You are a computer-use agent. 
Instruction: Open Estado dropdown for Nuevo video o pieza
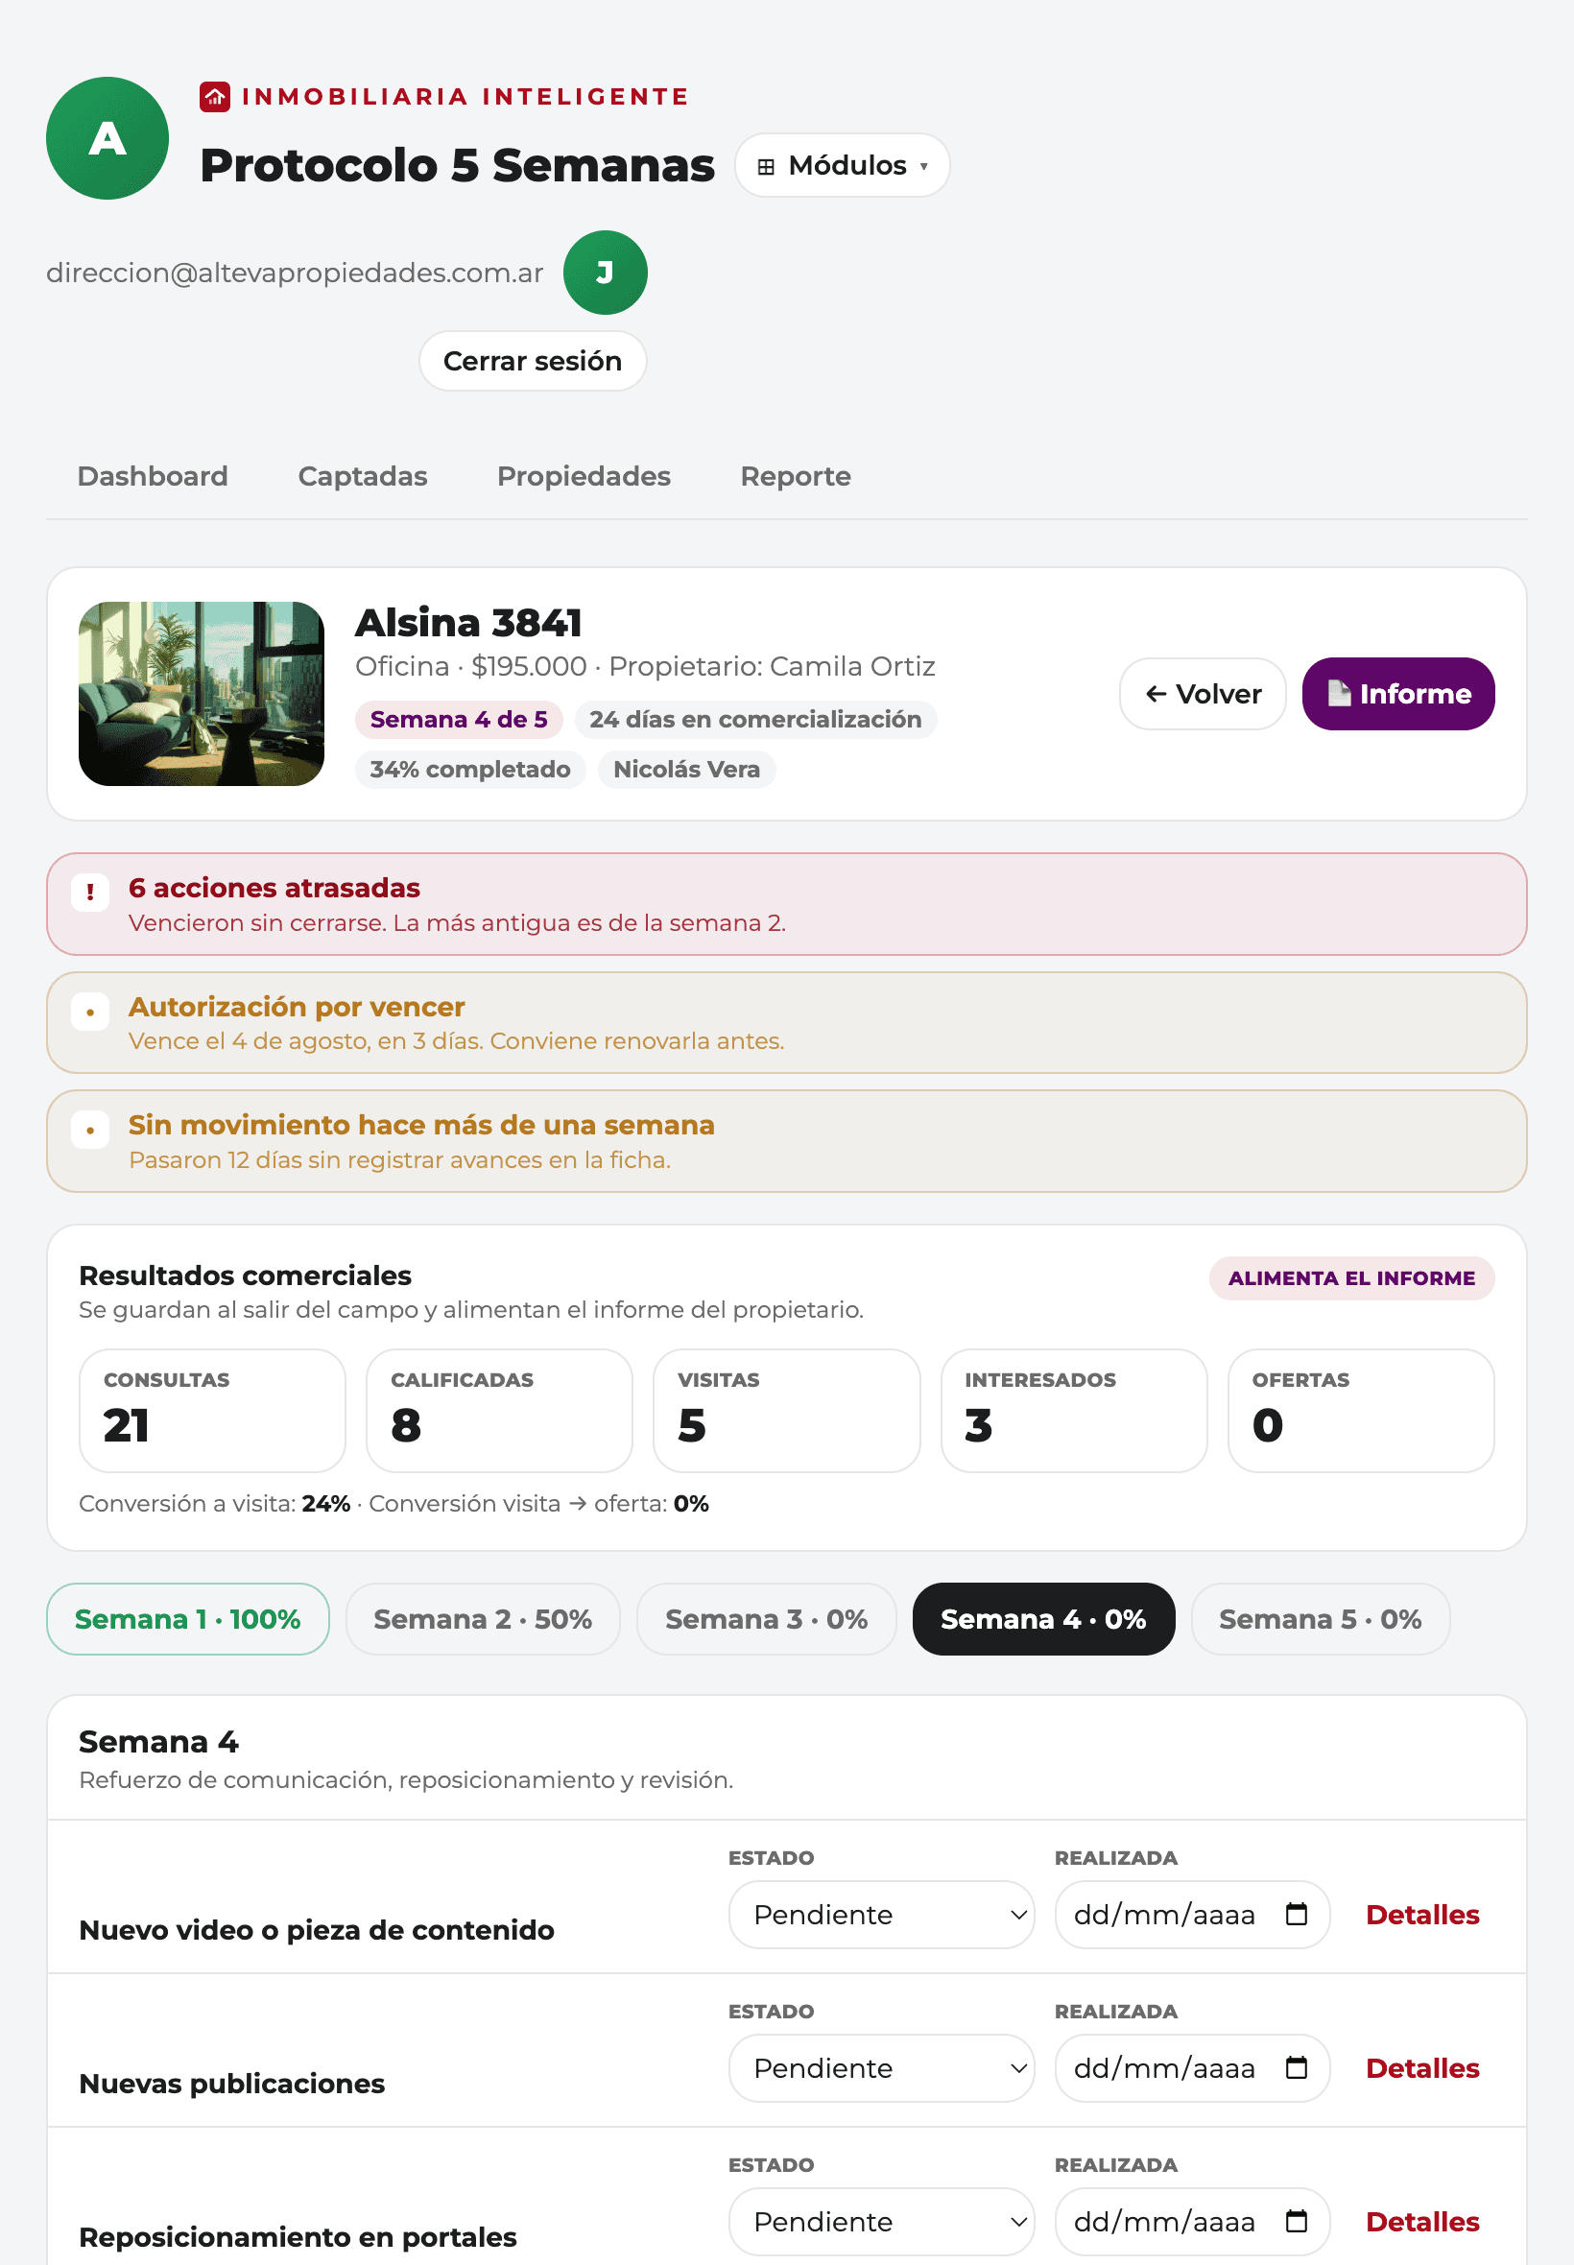[x=882, y=1914]
